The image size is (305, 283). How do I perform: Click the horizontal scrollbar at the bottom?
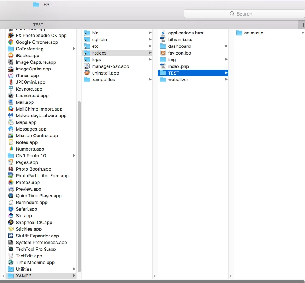[152, 282]
